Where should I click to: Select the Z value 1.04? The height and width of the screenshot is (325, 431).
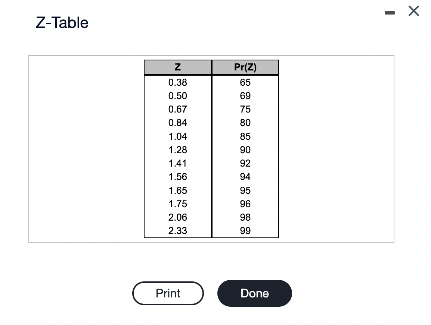(177, 136)
